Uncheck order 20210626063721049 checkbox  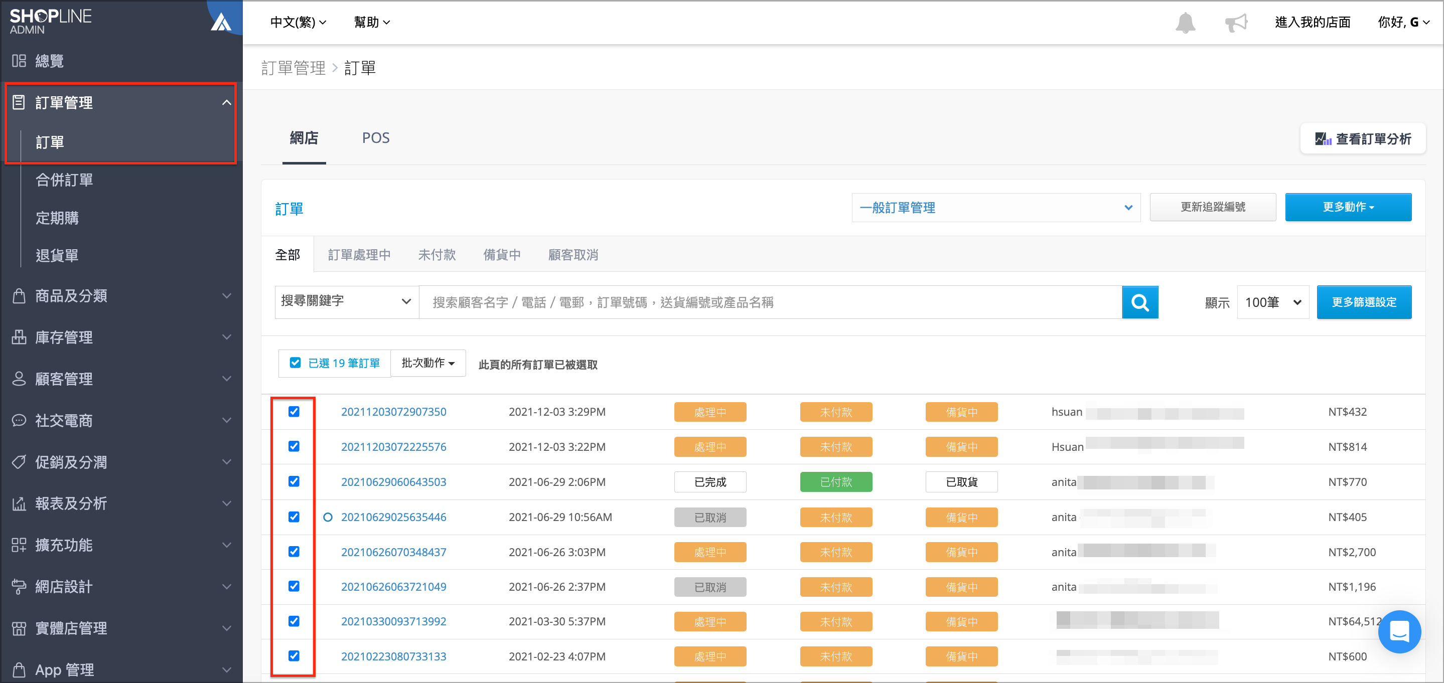point(294,587)
